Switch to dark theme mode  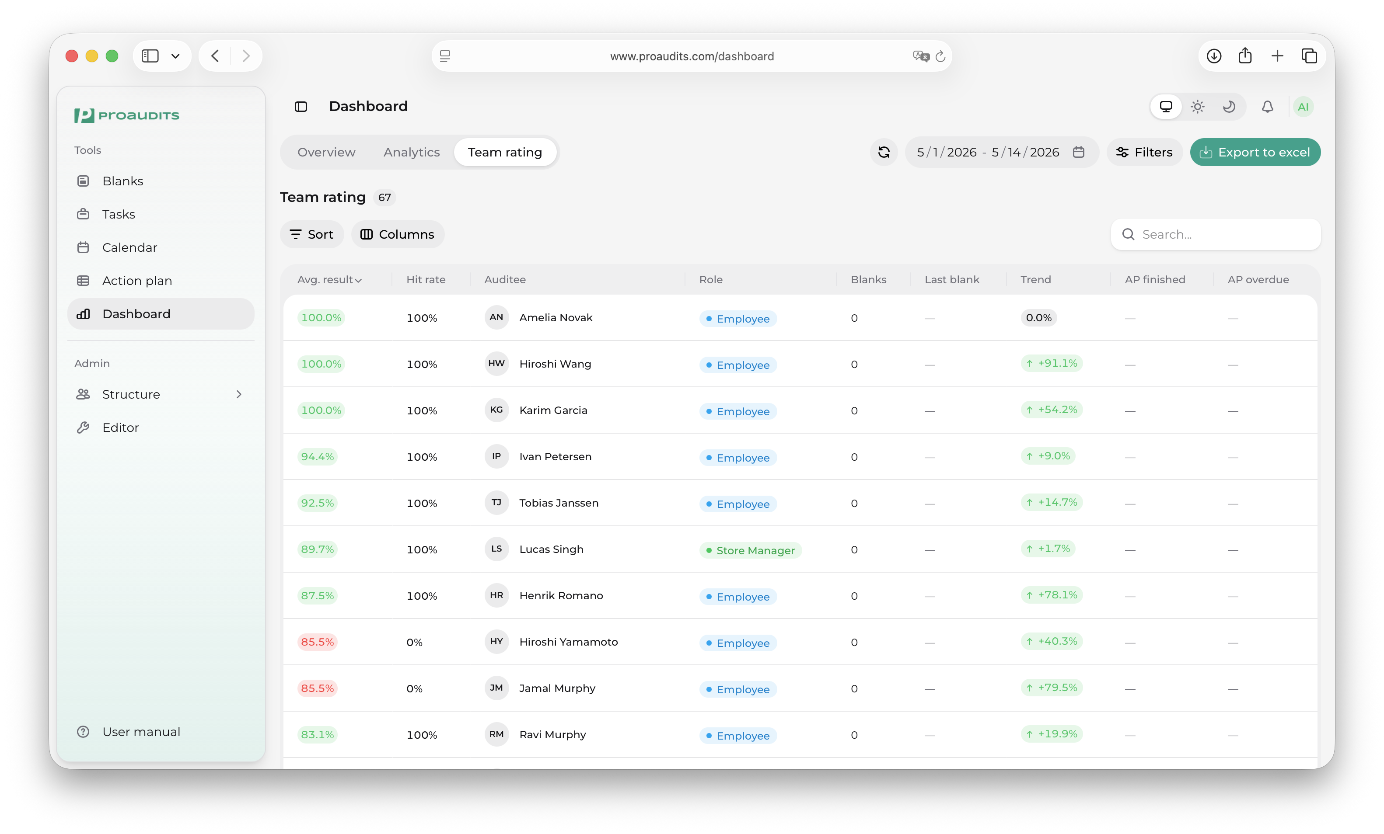point(1229,106)
